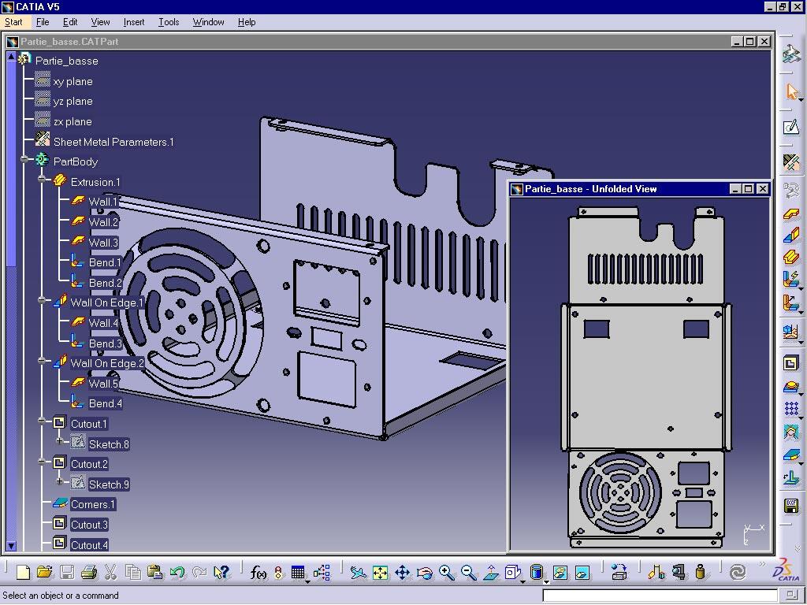Select the Pan view tool
The height and width of the screenshot is (605, 807).
[402, 573]
